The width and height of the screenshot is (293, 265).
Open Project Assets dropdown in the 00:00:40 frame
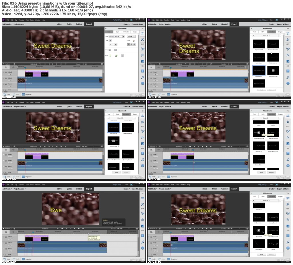[20, 24]
